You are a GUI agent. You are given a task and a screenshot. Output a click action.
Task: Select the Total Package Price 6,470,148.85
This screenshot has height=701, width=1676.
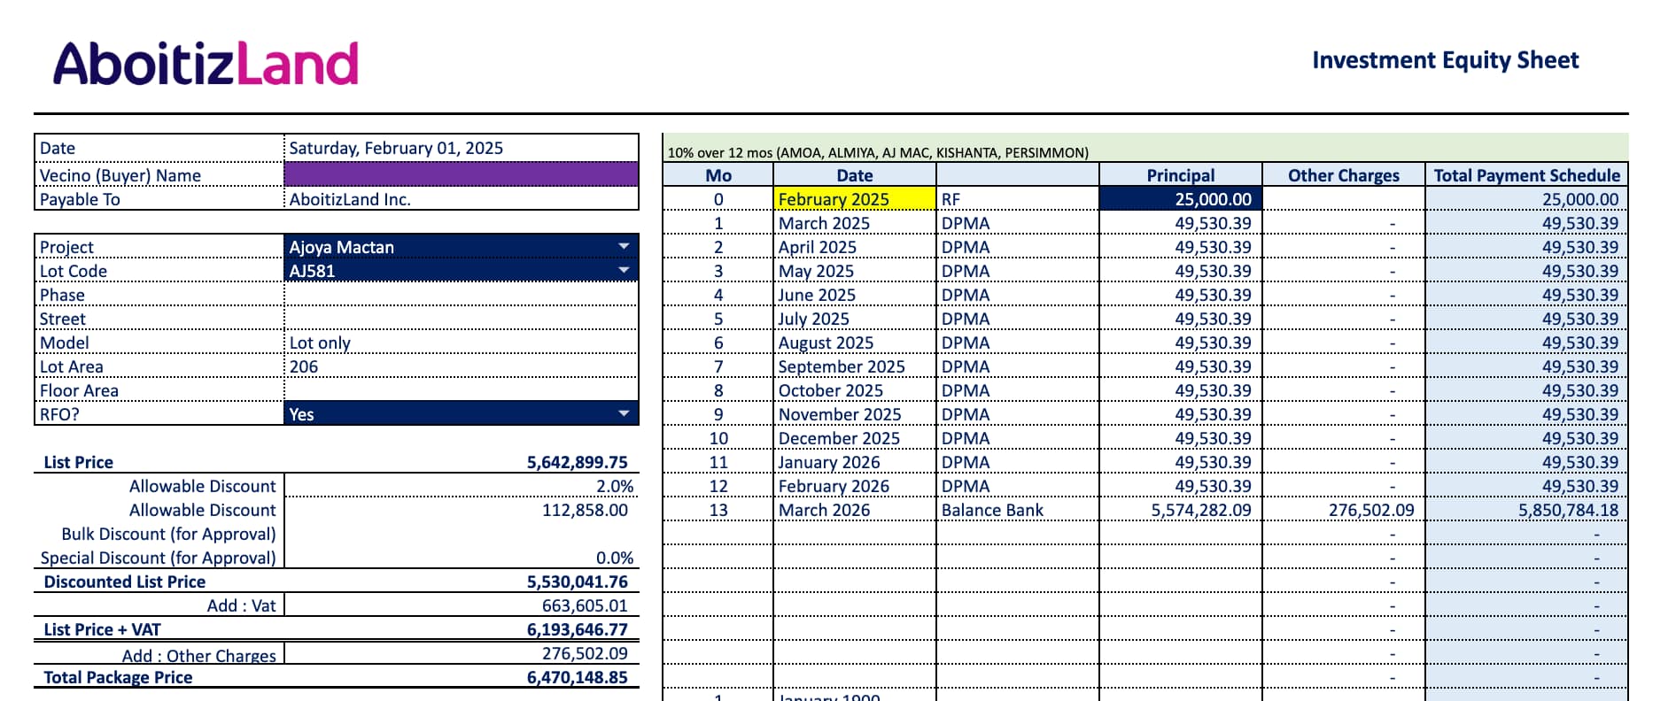577,677
